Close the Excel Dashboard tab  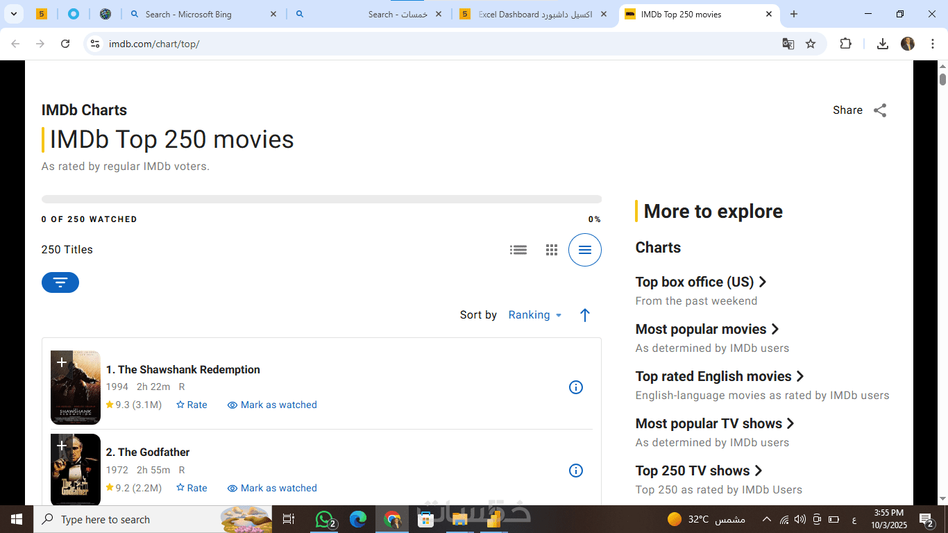pos(604,14)
